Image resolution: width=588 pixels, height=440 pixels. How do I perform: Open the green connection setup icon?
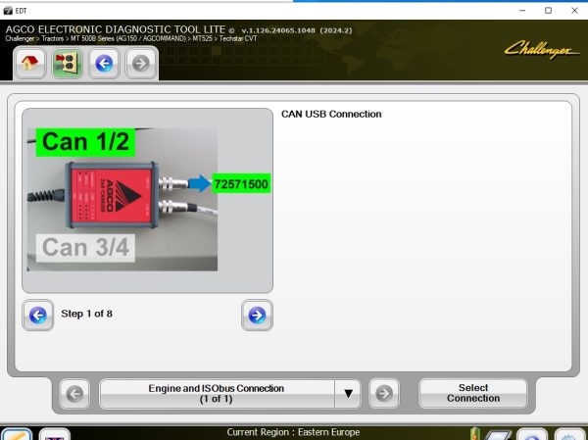click(67, 63)
